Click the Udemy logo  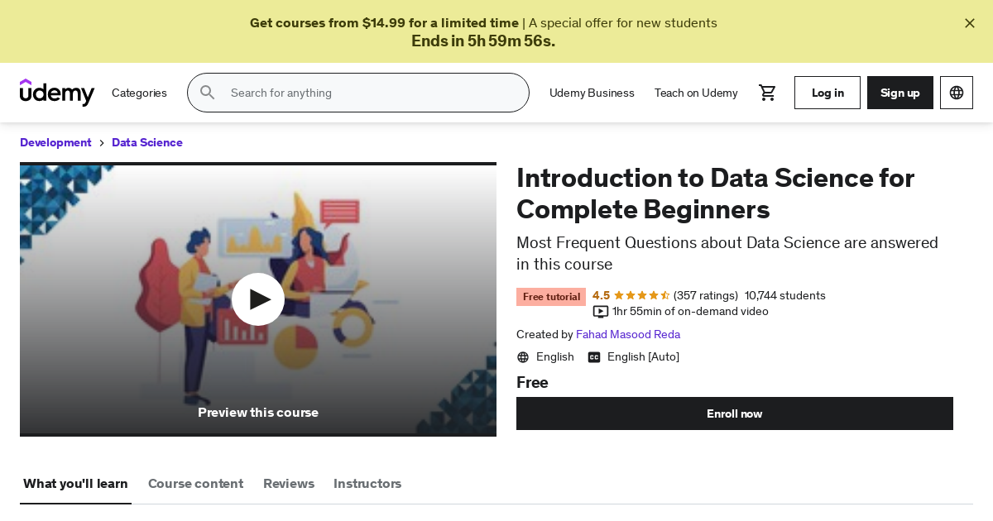pos(57,93)
